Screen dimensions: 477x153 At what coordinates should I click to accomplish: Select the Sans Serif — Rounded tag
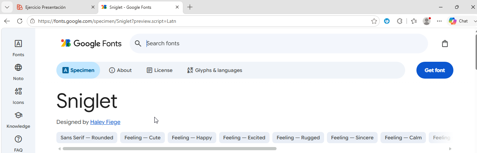87,138
